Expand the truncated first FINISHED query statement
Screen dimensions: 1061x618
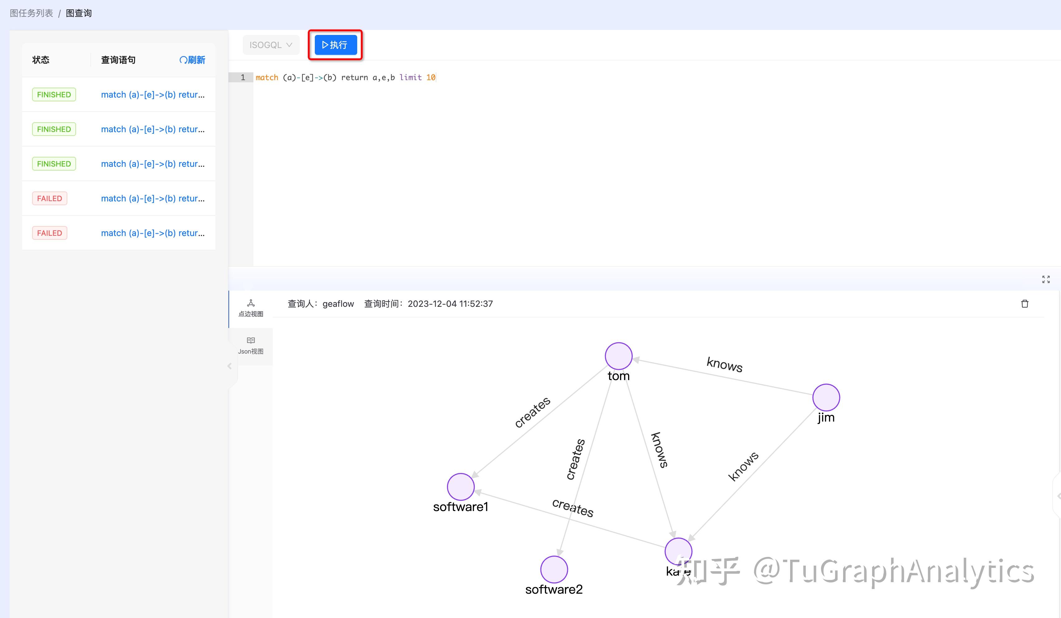point(153,94)
